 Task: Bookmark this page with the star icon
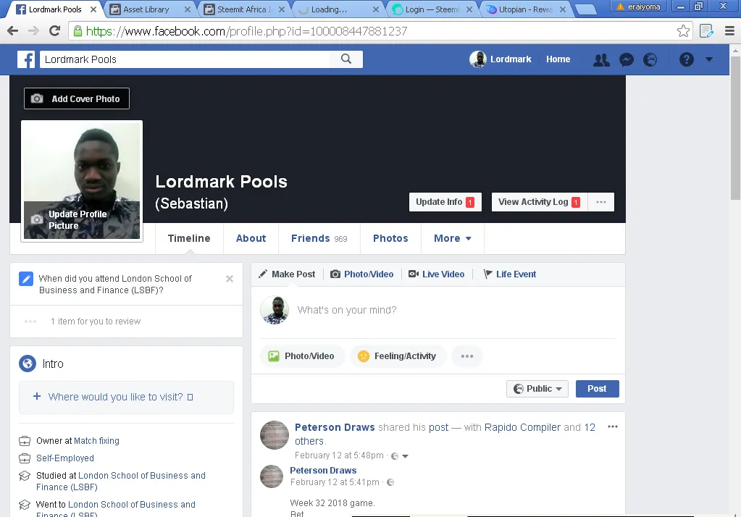pos(683,31)
